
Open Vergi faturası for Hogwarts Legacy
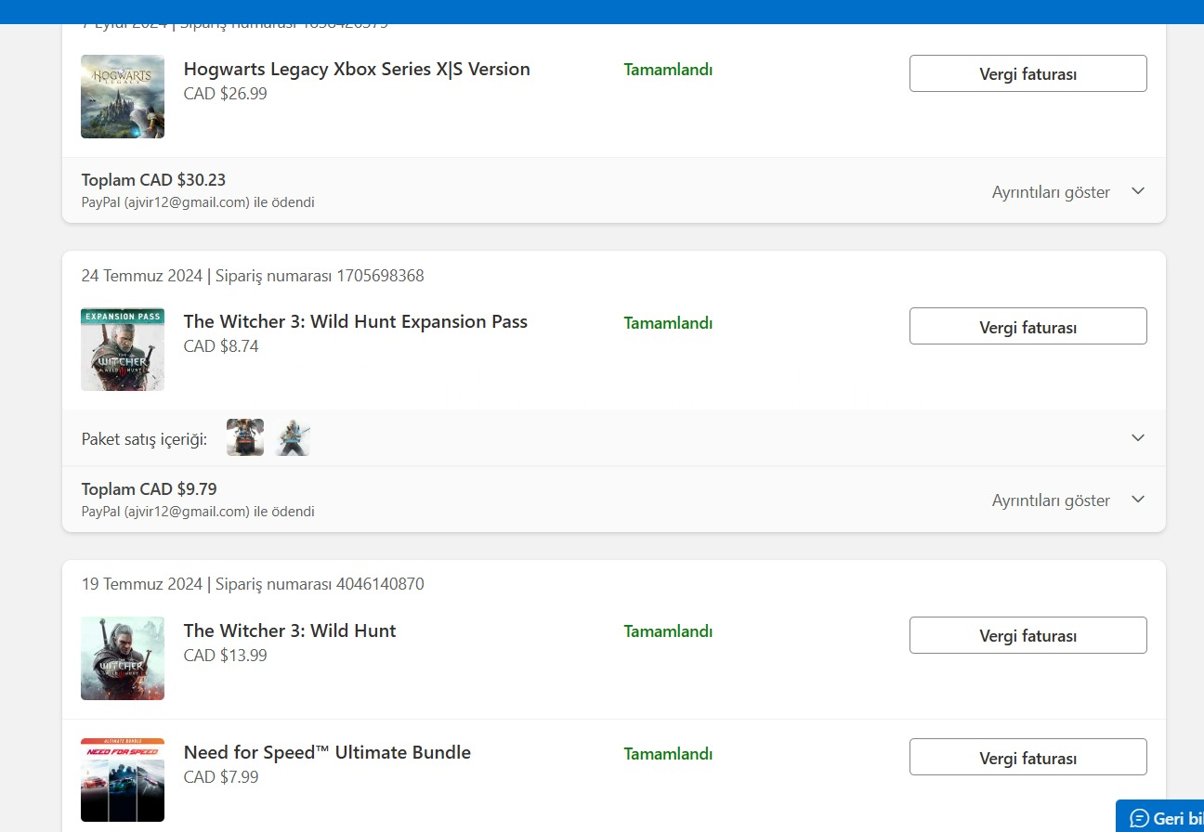tap(1027, 73)
